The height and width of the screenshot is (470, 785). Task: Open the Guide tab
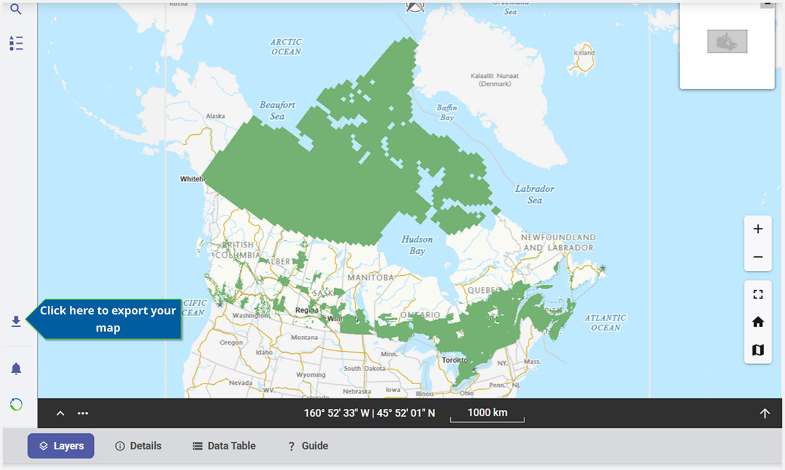[x=308, y=446]
